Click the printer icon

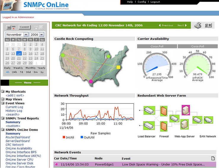pyautogui.click(x=198, y=26)
